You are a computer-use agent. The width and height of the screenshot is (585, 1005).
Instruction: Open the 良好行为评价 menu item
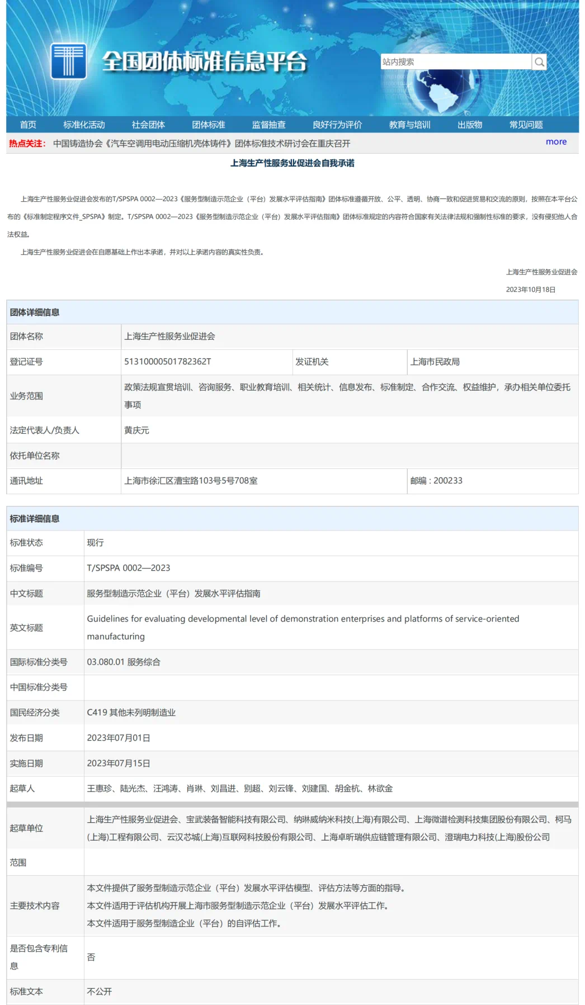pos(337,125)
